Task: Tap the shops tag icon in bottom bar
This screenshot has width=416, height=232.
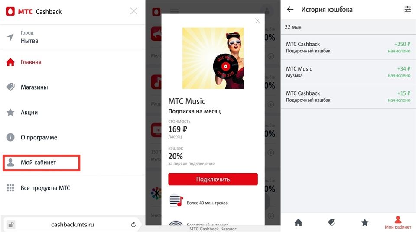Action: pos(331,222)
